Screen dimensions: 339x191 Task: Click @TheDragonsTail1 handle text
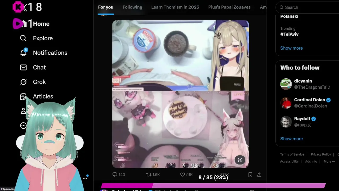point(312,87)
